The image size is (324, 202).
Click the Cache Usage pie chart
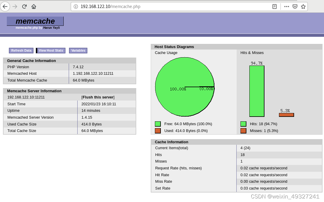(x=184, y=87)
